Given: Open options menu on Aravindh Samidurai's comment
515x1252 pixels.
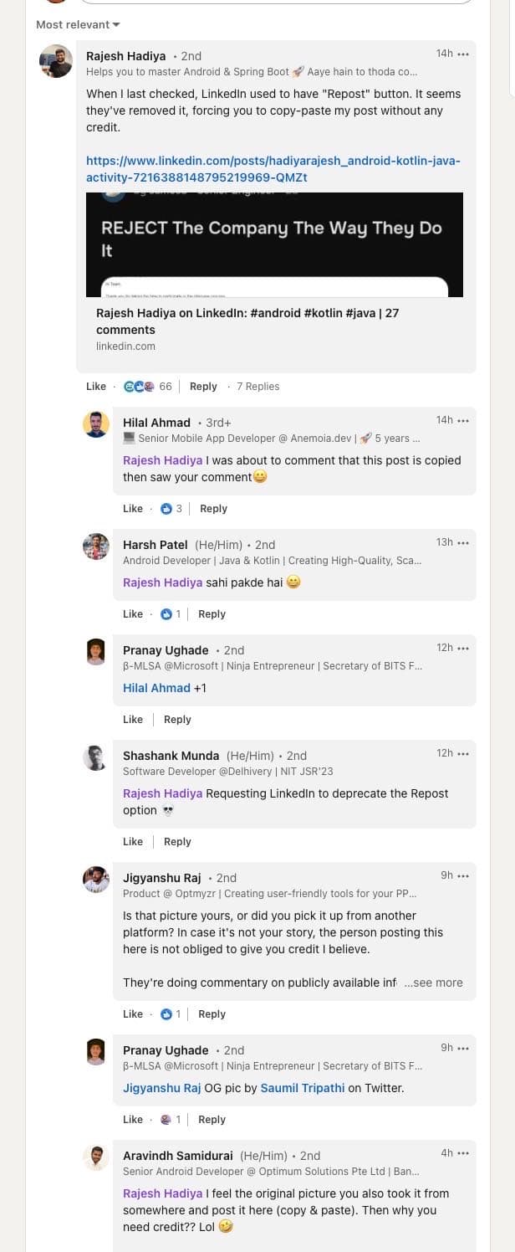Looking at the screenshot, I should pos(463,1153).
